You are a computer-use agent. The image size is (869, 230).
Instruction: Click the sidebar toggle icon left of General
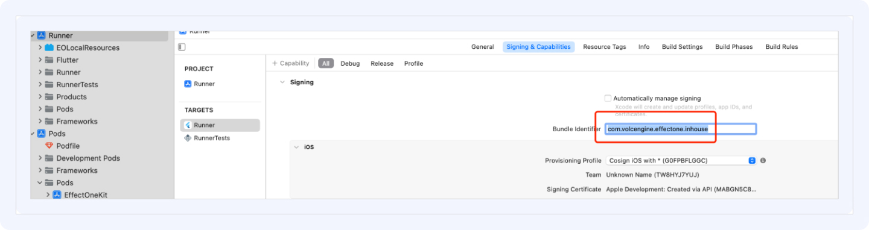coord(182,47)
